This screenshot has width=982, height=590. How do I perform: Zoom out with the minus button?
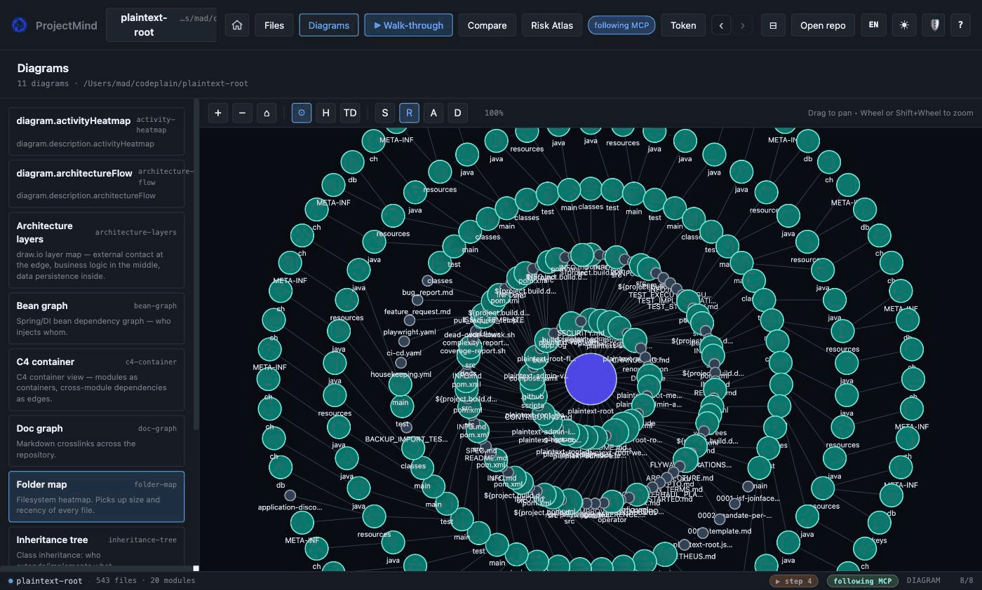tap(242, 113)
